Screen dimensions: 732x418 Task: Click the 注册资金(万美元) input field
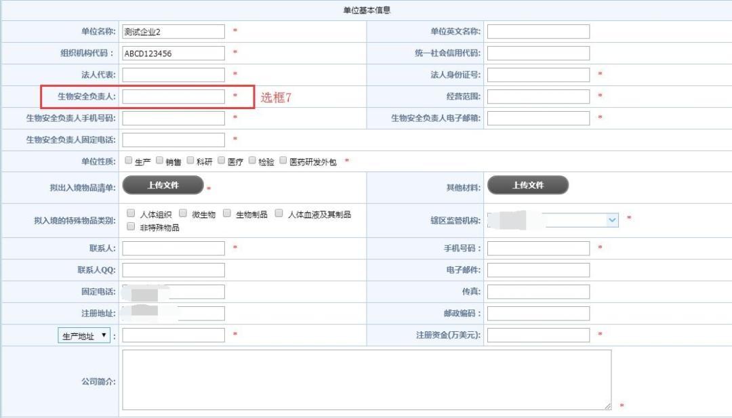coord(537,334)
